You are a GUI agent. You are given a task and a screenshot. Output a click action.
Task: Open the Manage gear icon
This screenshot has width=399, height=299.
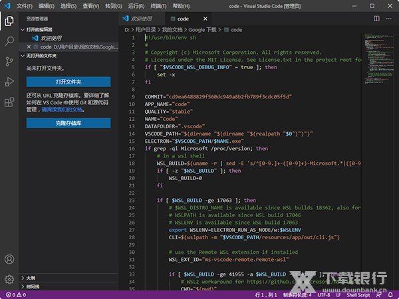point(9,280)
